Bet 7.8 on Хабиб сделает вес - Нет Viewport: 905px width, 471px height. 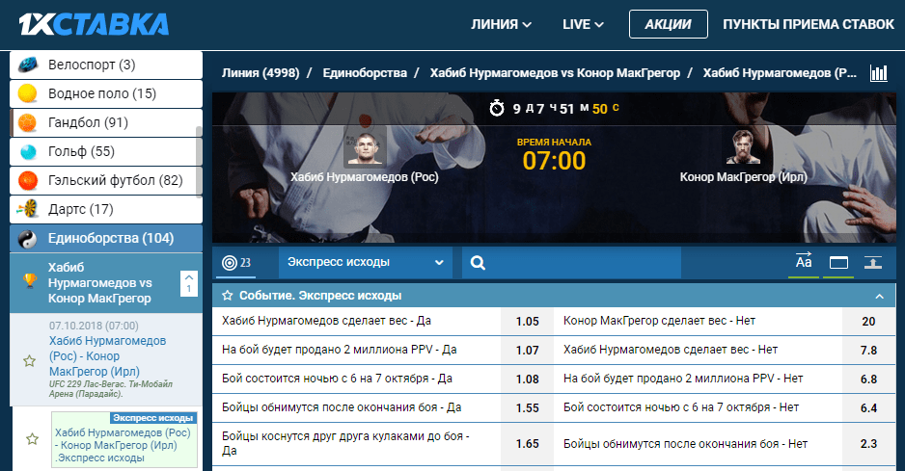pos(868,351)
